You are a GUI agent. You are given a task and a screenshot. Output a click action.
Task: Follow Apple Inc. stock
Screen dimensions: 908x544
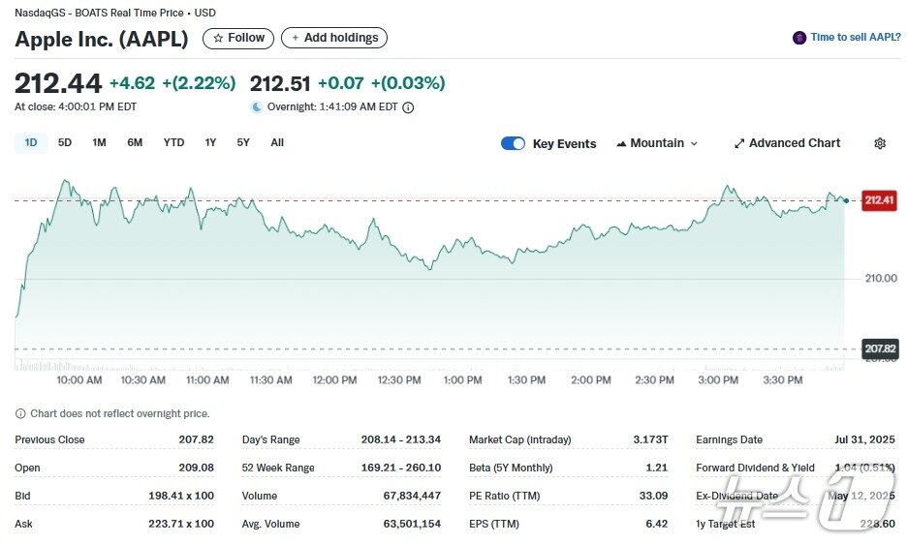click(238, 38)
